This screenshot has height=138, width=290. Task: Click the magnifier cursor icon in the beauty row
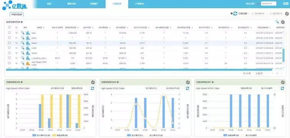click(23, 43)
